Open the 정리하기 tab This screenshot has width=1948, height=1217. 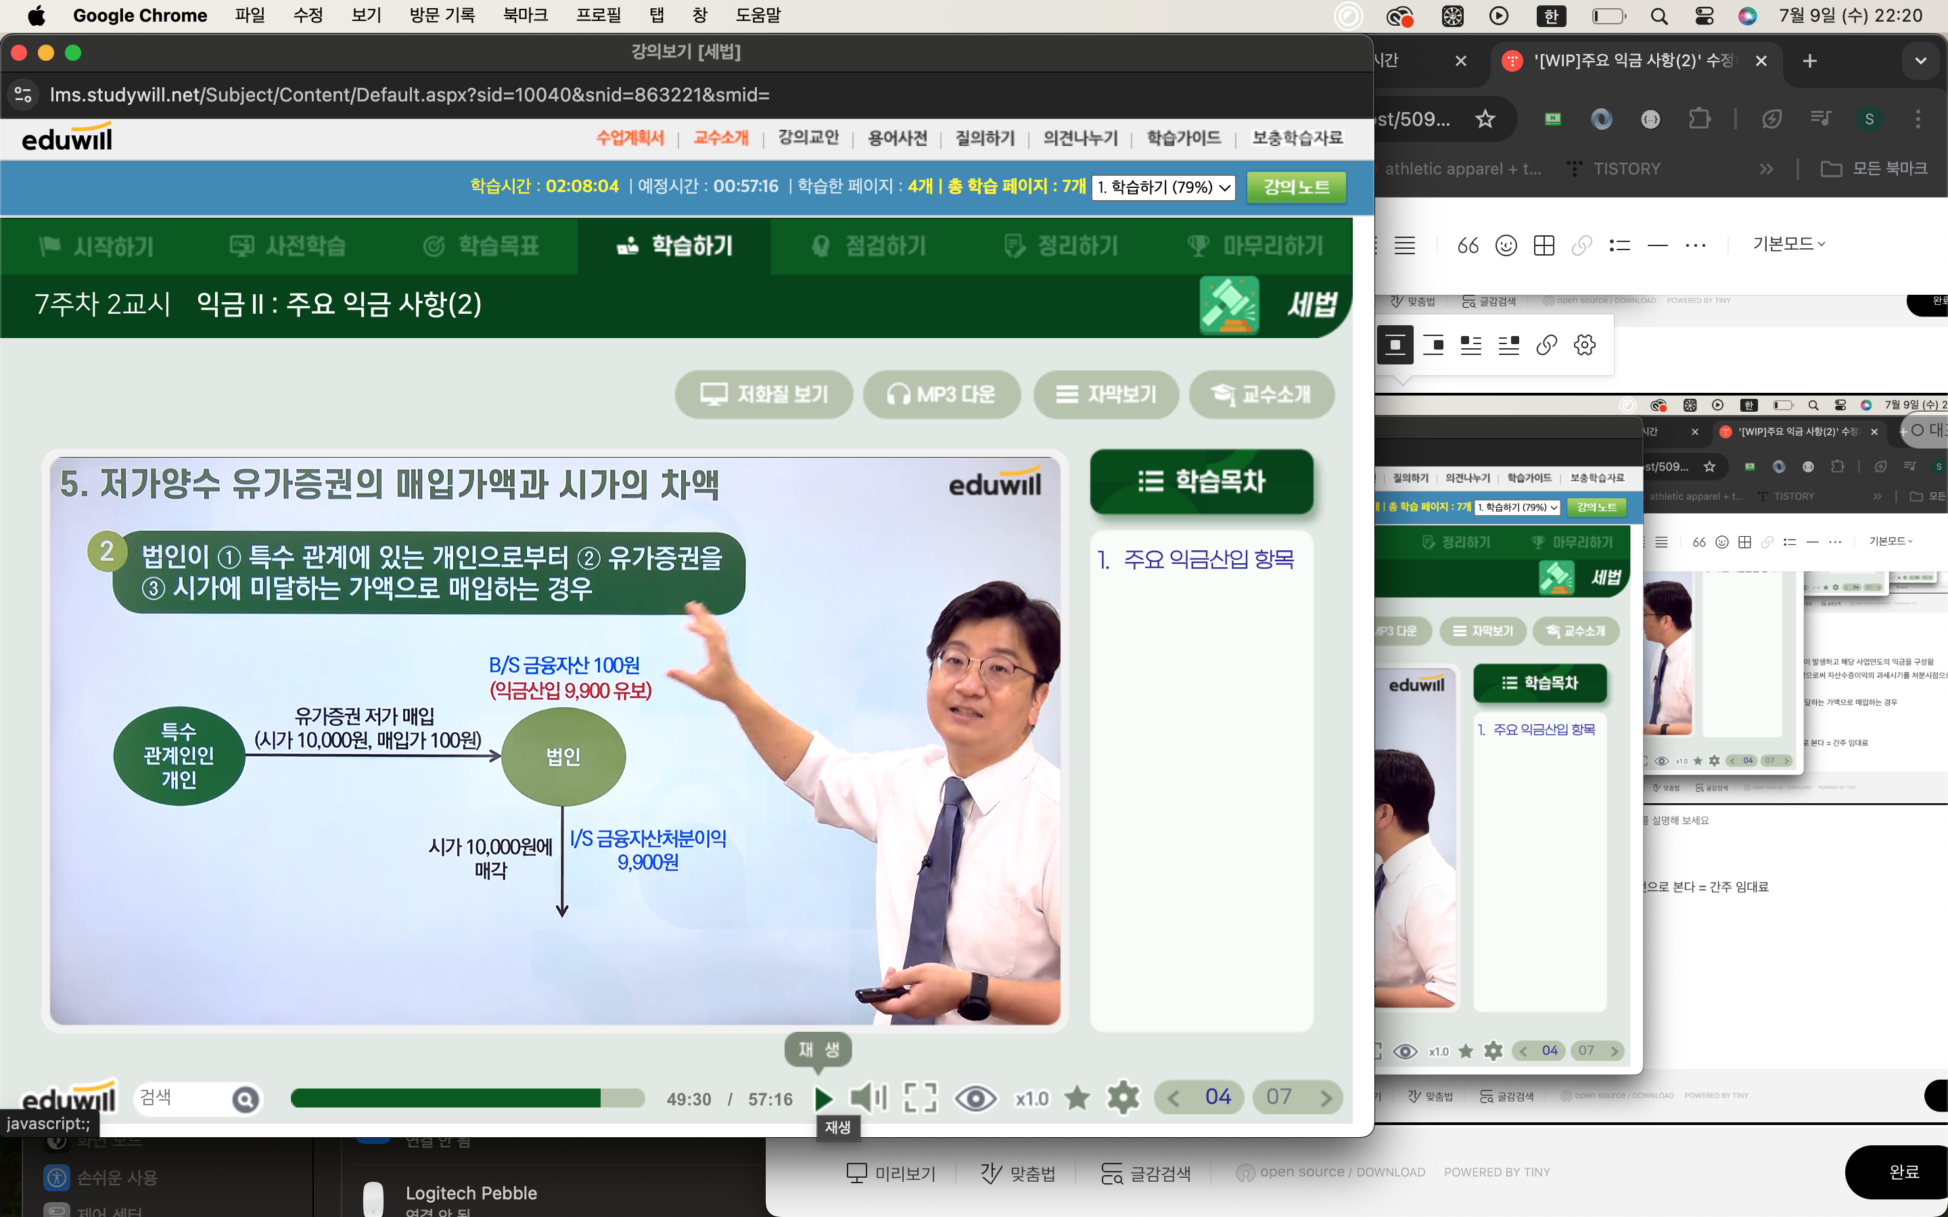(1061, 246)
